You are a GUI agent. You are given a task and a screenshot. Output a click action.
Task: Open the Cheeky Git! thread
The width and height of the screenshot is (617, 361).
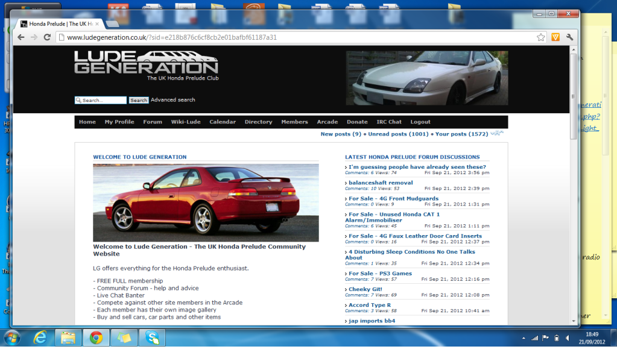pyautogui.click(x=365, y=289)
